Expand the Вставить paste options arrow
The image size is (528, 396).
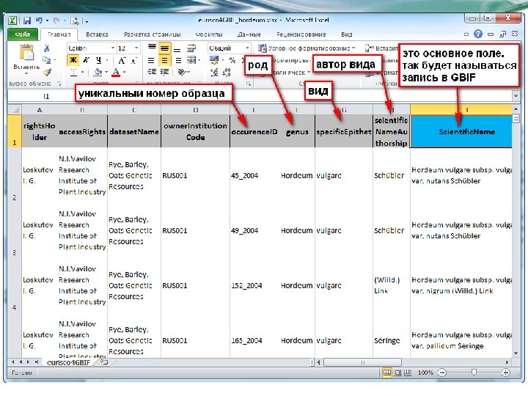click(x=26, y=73)
